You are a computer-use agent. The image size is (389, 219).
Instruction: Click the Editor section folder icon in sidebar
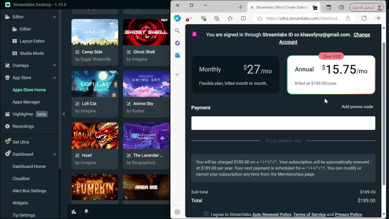[8, 17]
